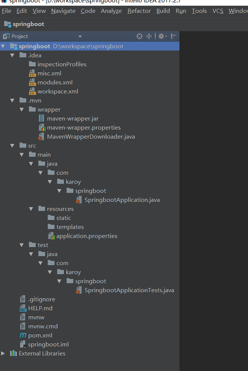Click the springboot breadcrumb in navigation bar
This screenshot has width=248, height=371.
24,24
